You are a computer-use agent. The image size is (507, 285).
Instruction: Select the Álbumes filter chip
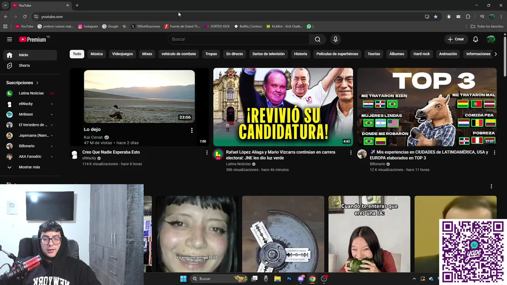(396, 54)
